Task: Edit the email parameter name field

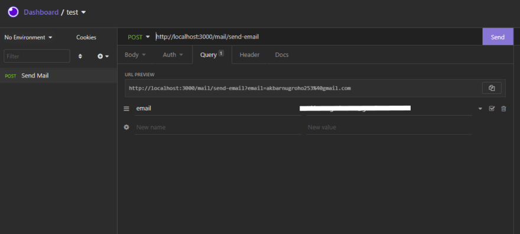Action: tap(218, 108)
